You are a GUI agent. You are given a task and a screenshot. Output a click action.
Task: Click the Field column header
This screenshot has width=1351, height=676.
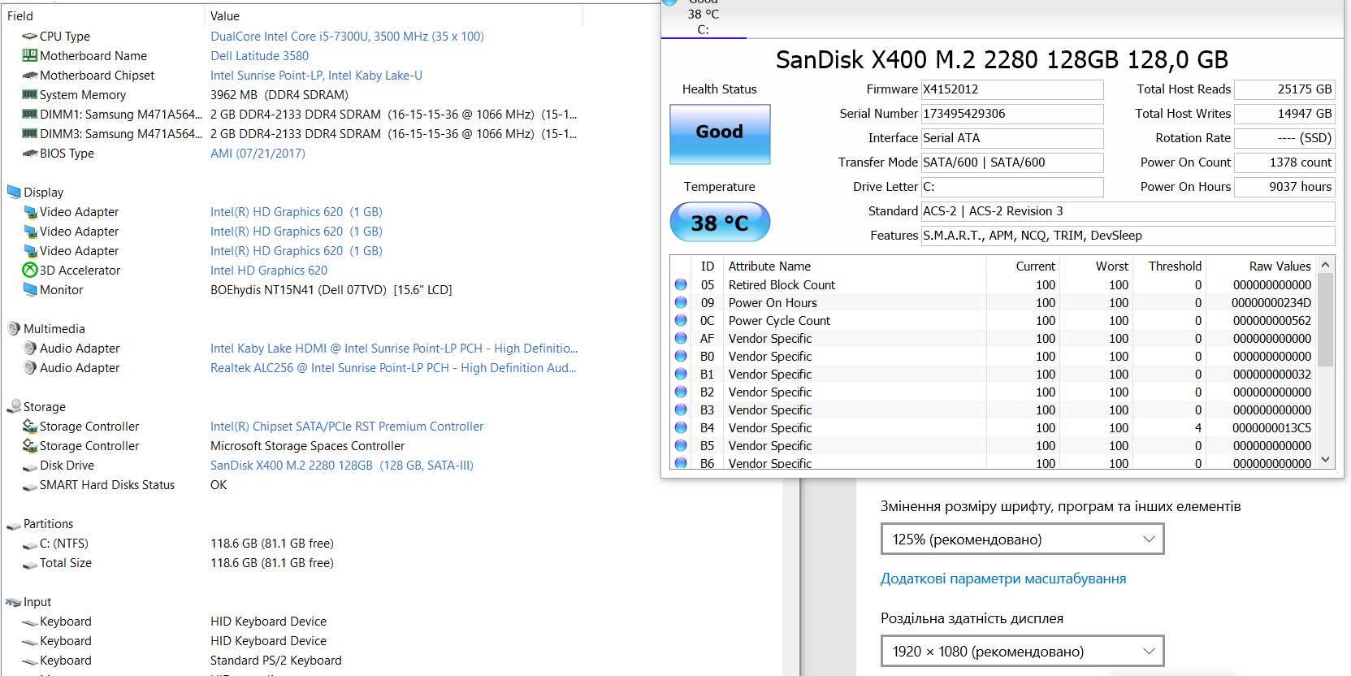tap(20, 16)
